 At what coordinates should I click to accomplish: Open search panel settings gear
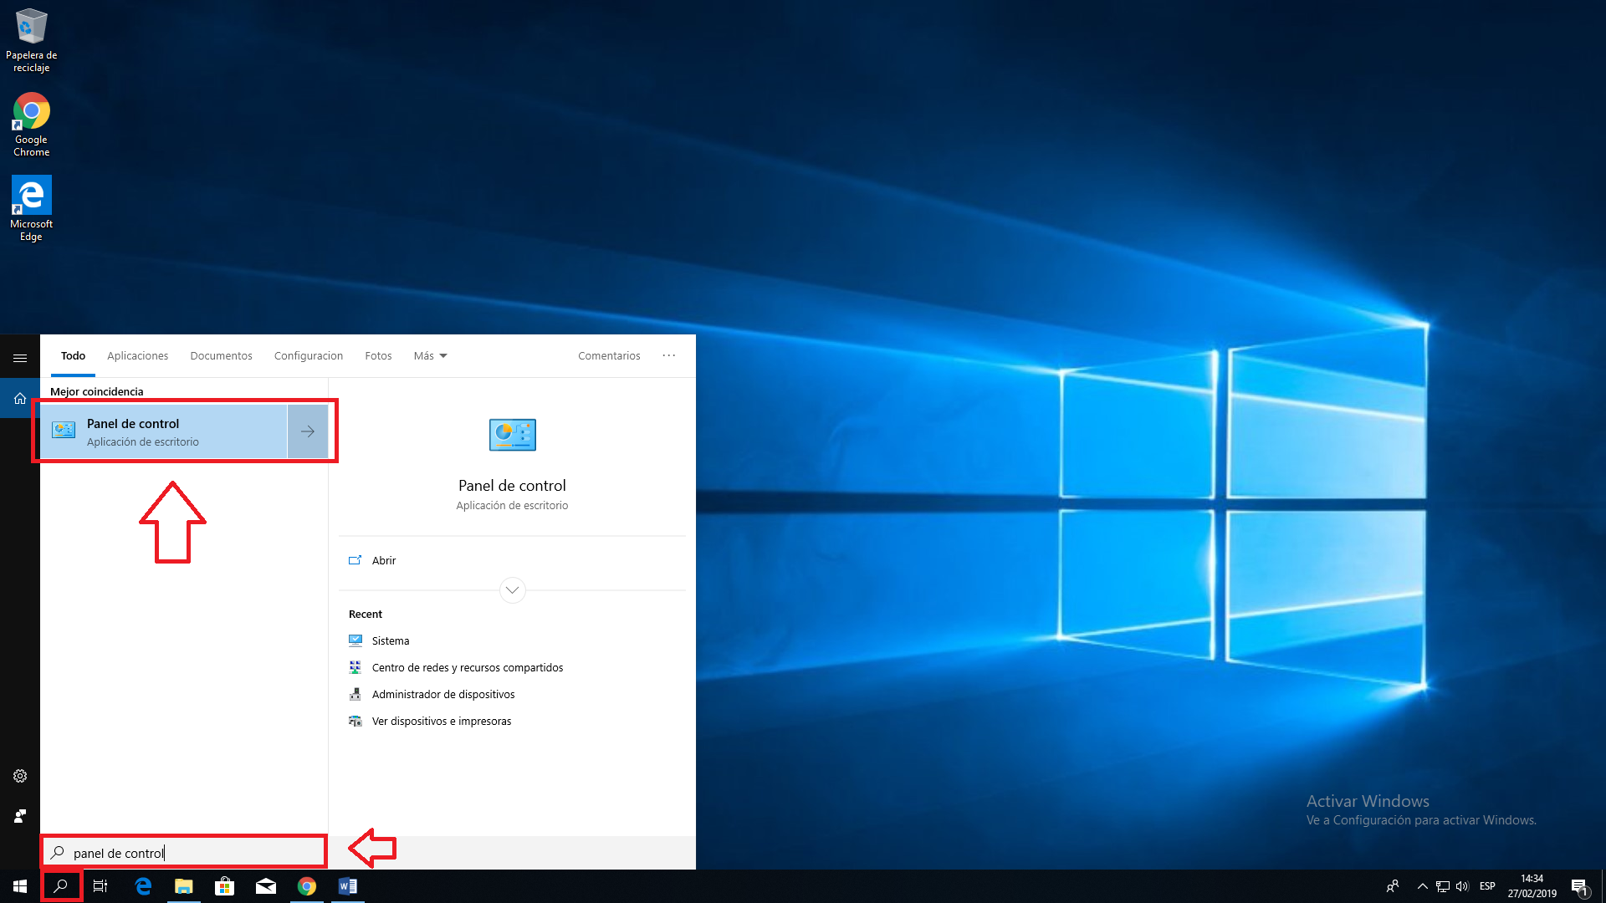pyautogui.click(x=20, y=776)
